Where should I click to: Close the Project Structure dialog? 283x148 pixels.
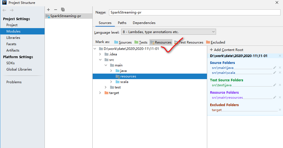[x=277, y=2]
